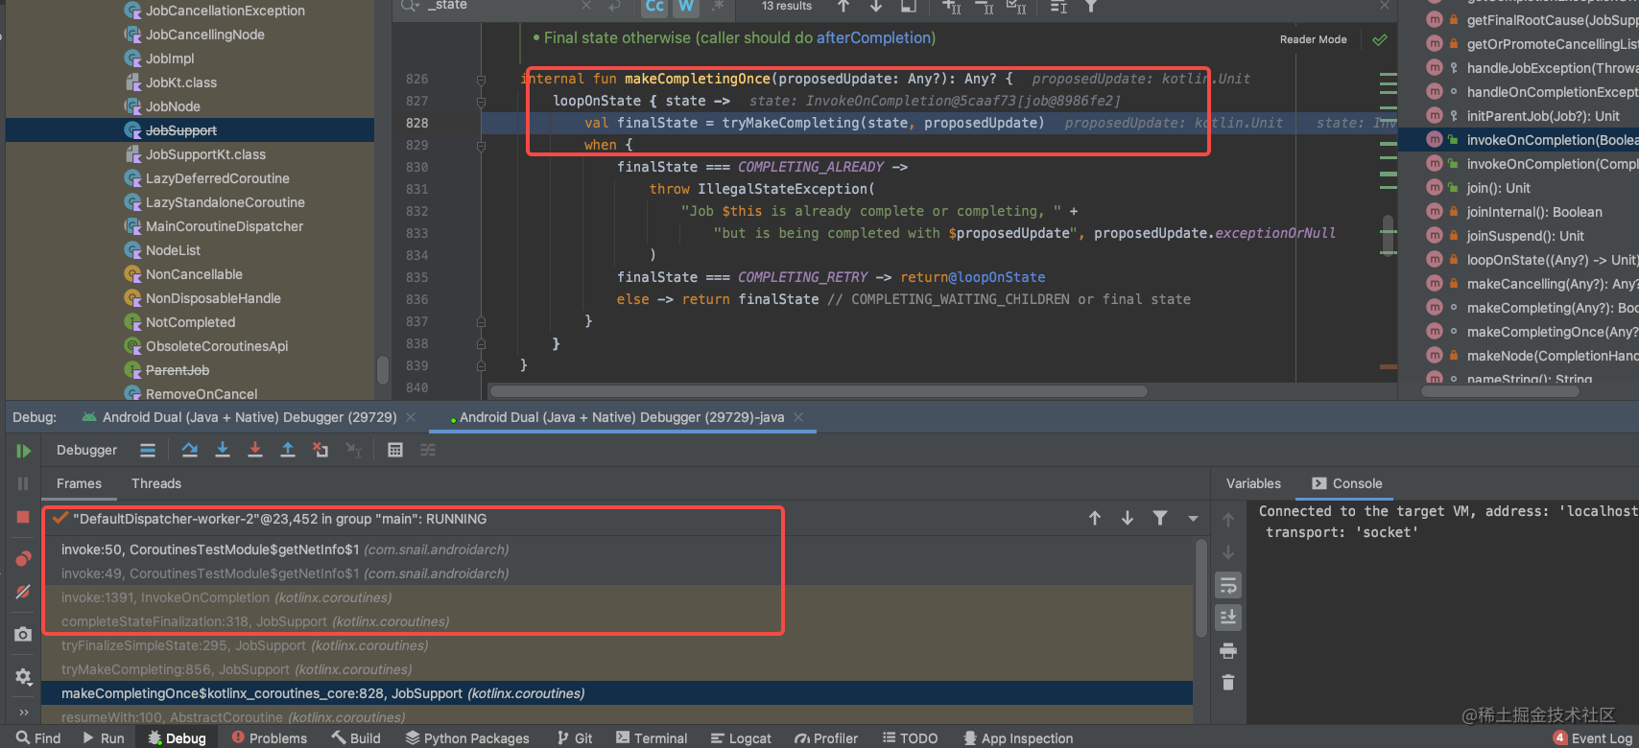
Task: Click the Step Over icon
Action: [189, 450]
